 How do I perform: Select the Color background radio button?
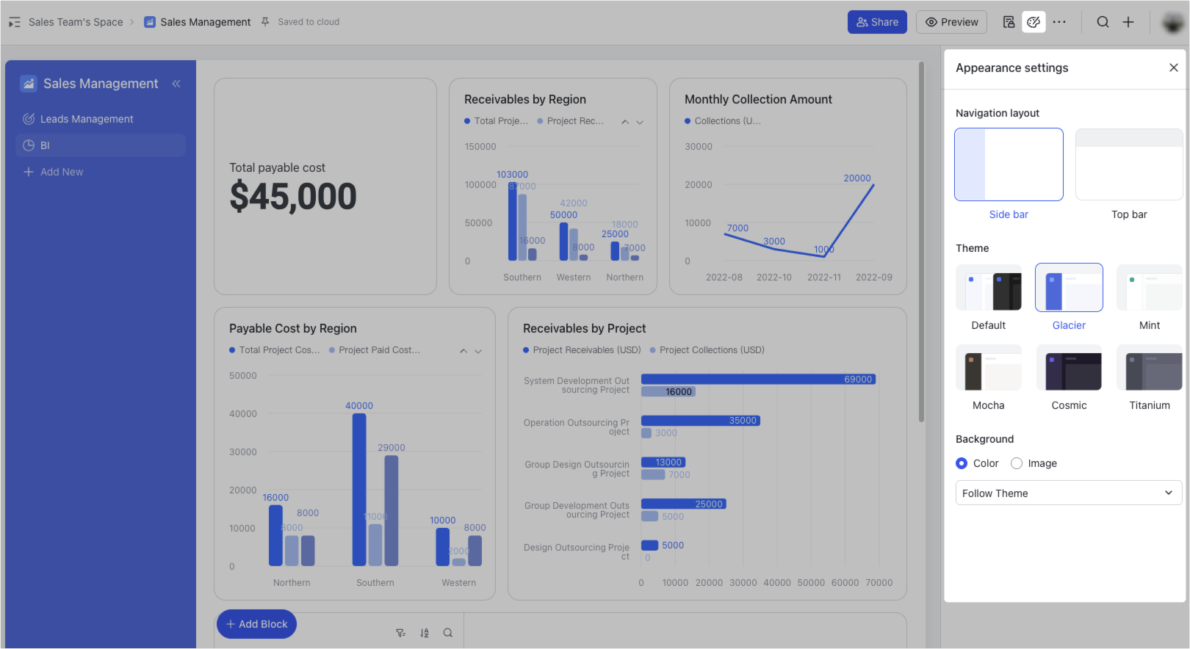tap(962, 463)
